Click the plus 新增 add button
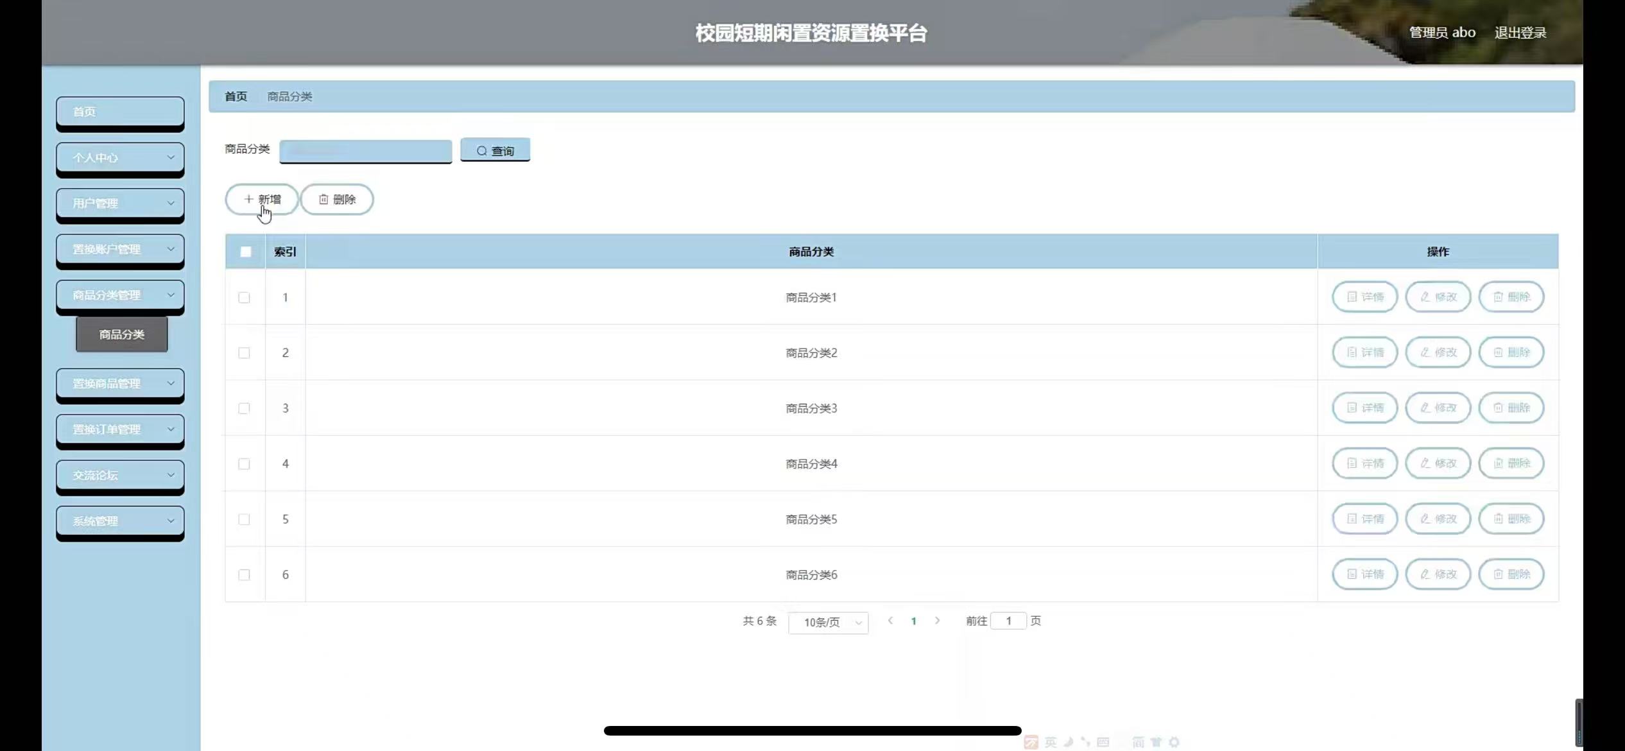This screenshot has width=1625, height=751. [x=262, y=199]
